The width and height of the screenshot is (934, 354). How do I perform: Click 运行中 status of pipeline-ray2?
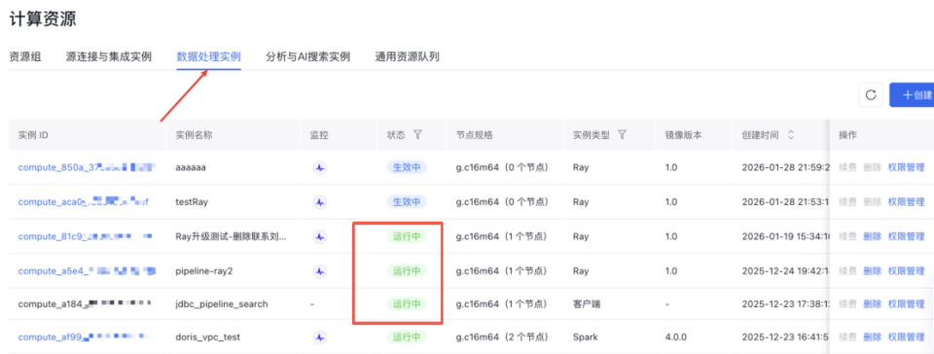click(407, 271)
